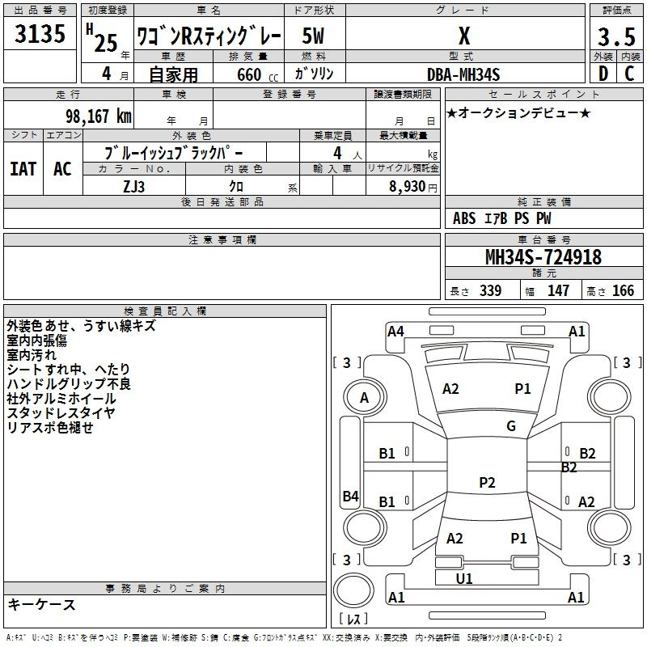Click the [レス] box below the diagram
This screenshot has height=647, width=647.
point(353,620)
